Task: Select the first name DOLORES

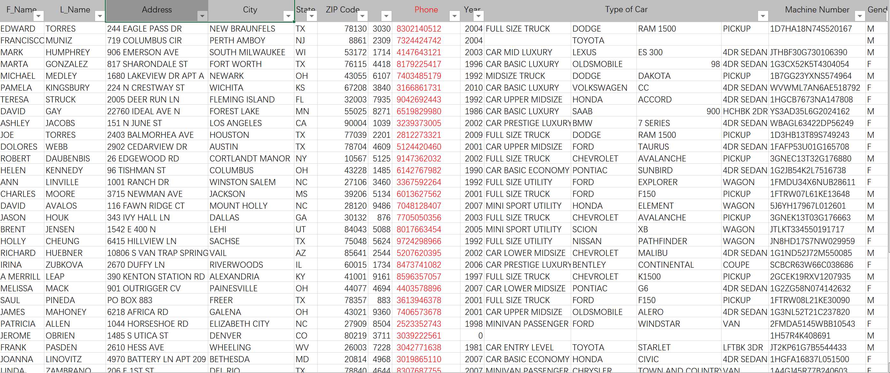Action: click(x=22, y=146)
